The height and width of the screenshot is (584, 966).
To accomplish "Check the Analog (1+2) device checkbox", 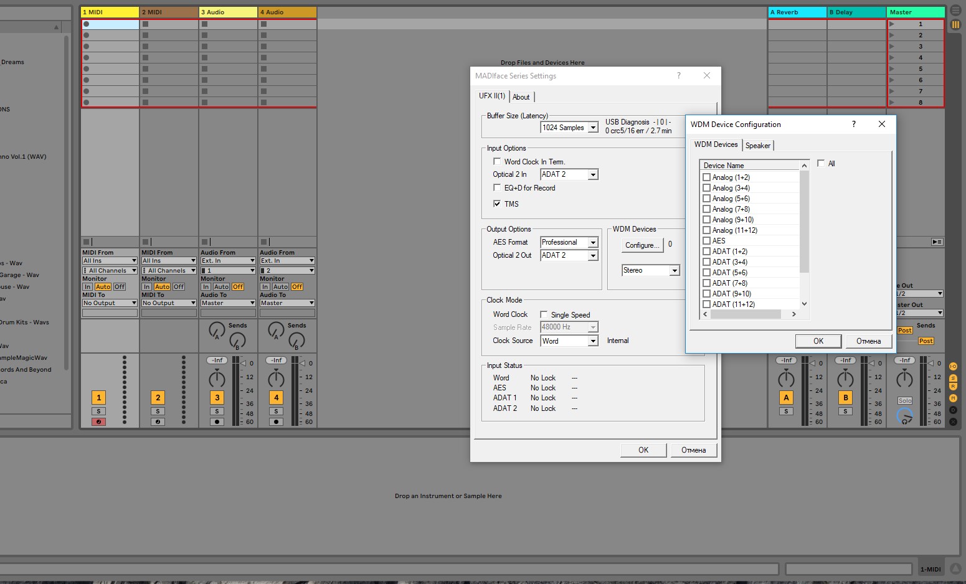I will pyautogui.click(x=707, y=177).
